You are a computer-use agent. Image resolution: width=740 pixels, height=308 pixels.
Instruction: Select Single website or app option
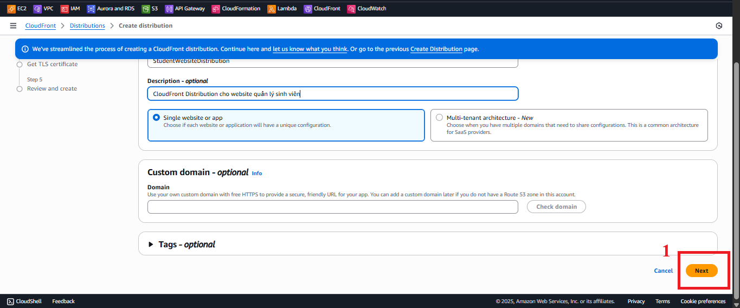(286, 125)
